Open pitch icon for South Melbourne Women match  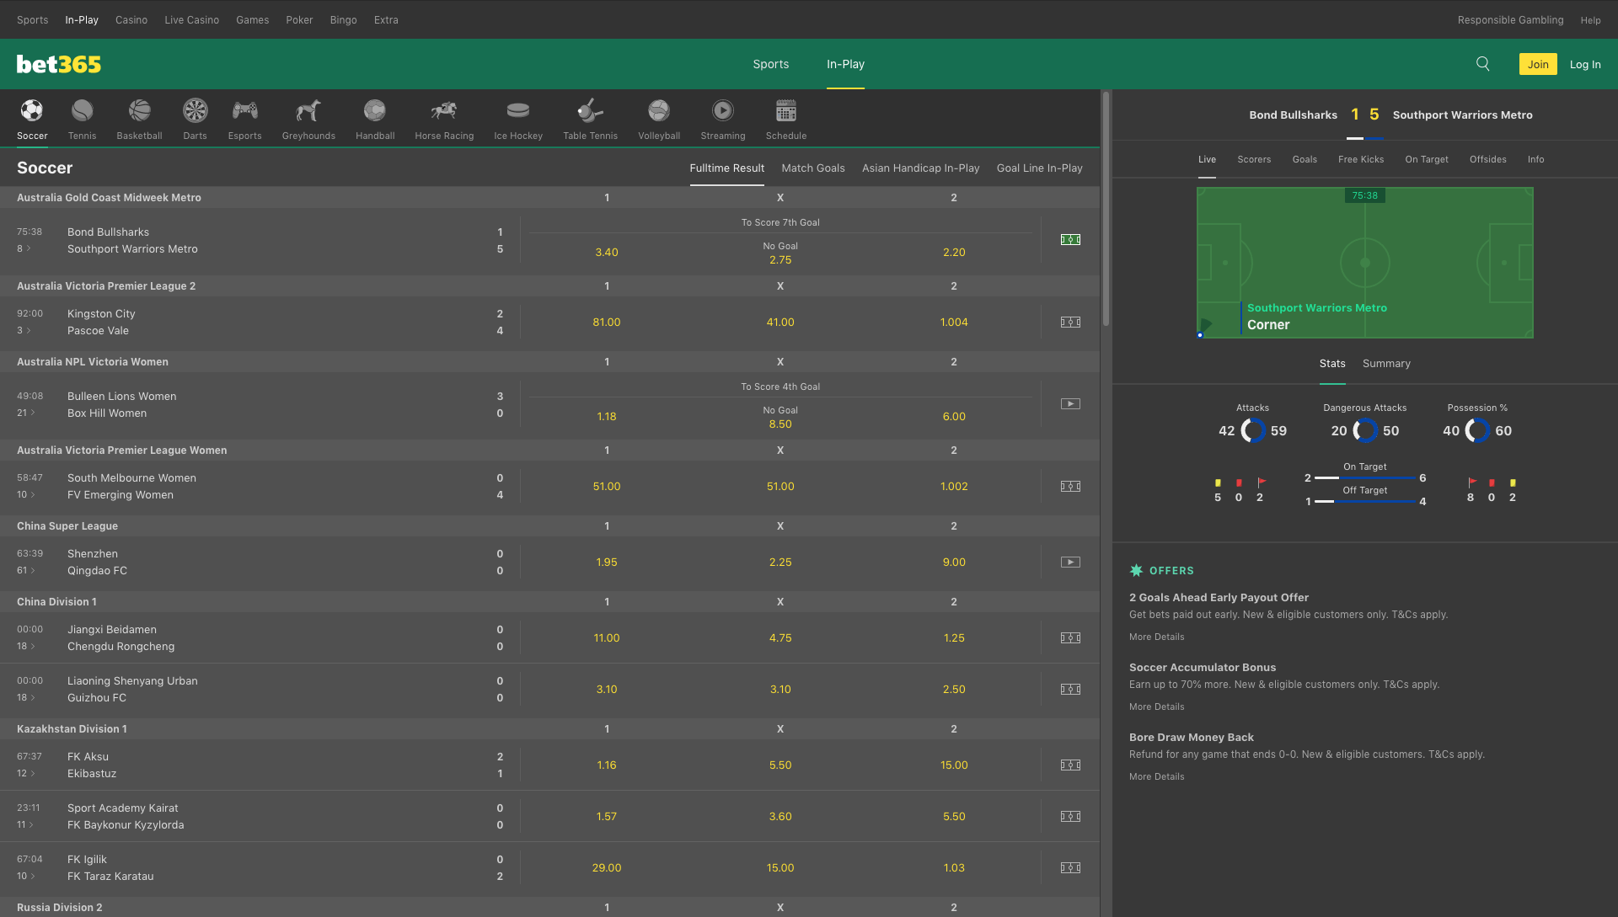[1070, 487]
